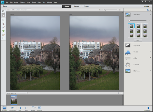Open the View mode dropdown

coord(21,10)
